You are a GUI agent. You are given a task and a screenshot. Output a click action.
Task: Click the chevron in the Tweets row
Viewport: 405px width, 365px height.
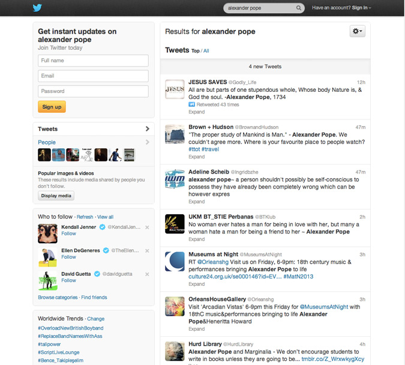(x=147, y=128)
